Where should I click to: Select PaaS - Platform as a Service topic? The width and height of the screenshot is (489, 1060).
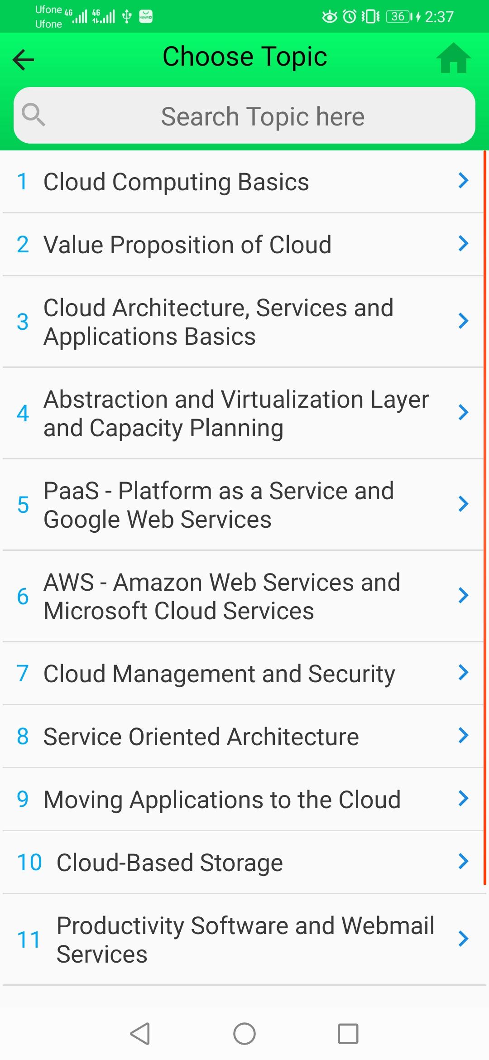(243, 505)
